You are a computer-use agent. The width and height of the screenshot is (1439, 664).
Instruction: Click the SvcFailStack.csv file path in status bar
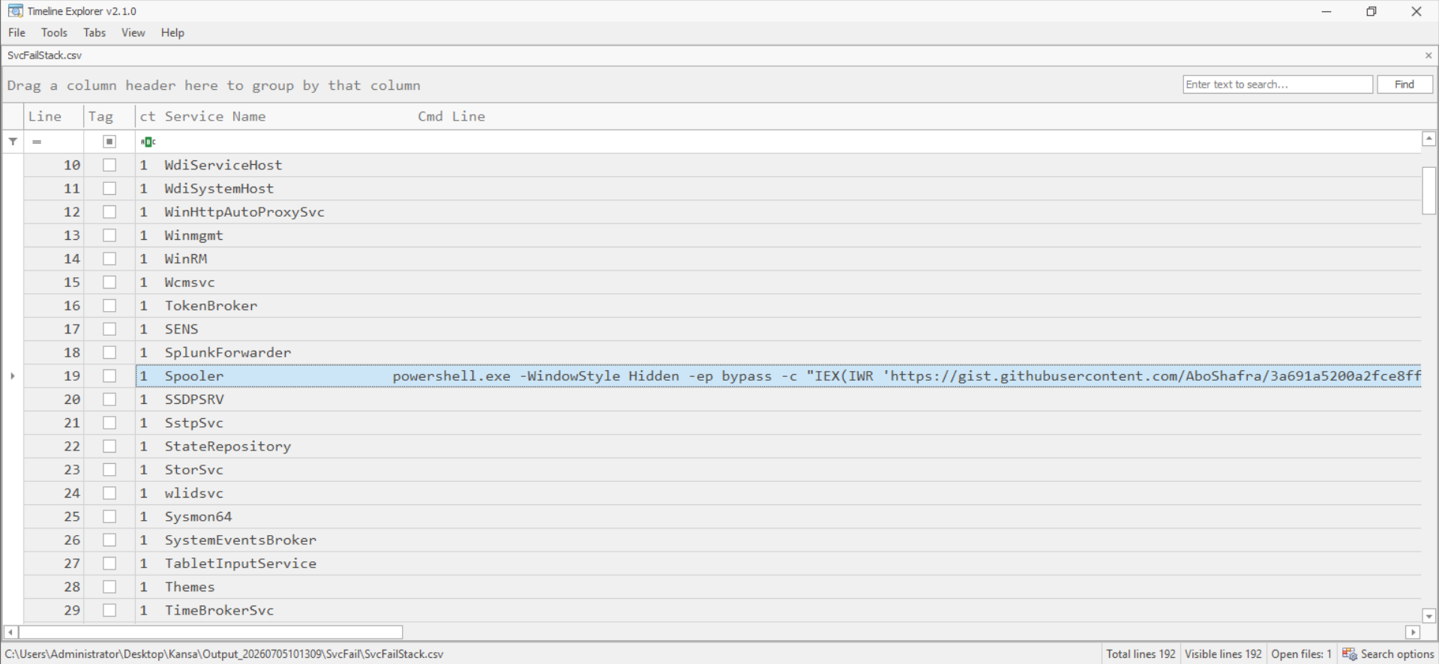point(224,654)
